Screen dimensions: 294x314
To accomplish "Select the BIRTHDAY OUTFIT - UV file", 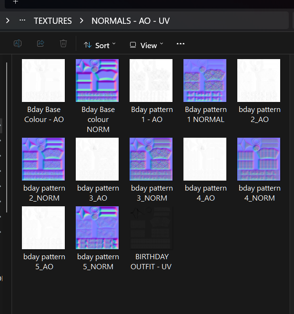I will pyautogui.click(x=151, y=228).
